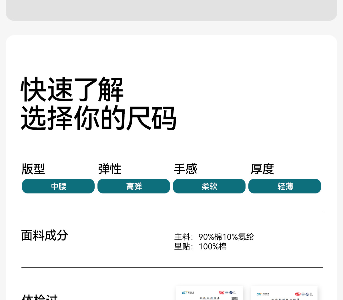This screenshot has width=343, height=300.
Task: Click the red MA certification mark on first report
Action: tap(222, 293)
